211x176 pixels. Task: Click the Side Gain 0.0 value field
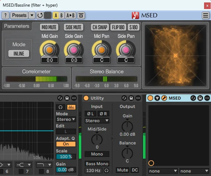pos(74,60)
